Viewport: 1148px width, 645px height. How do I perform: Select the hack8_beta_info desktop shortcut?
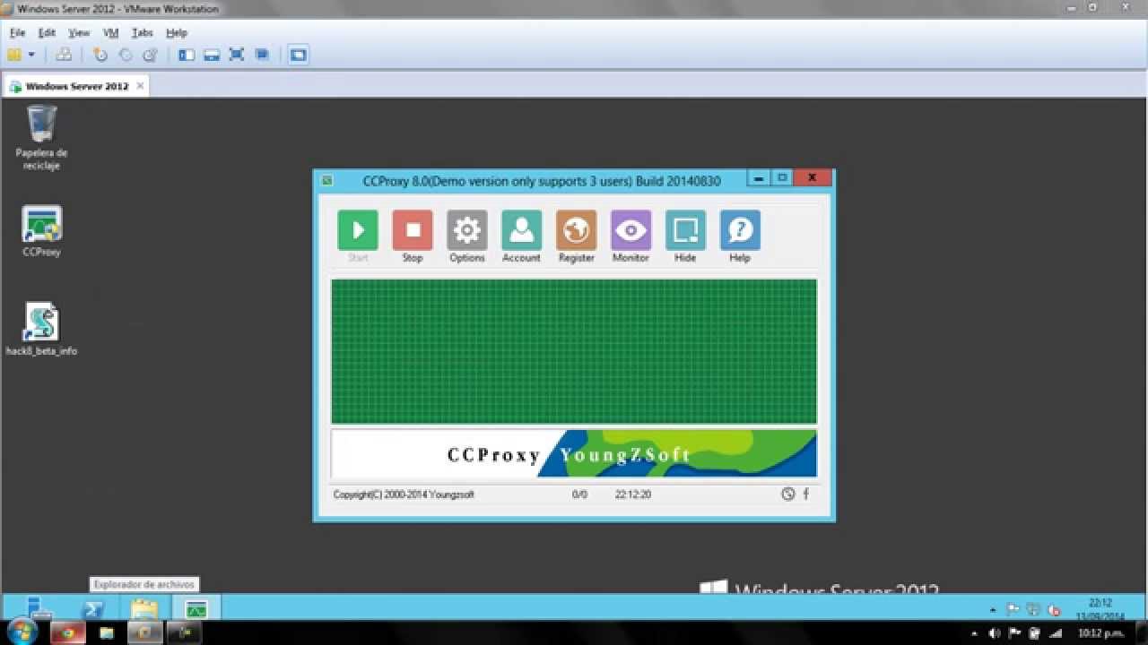(x=41, y=329)
